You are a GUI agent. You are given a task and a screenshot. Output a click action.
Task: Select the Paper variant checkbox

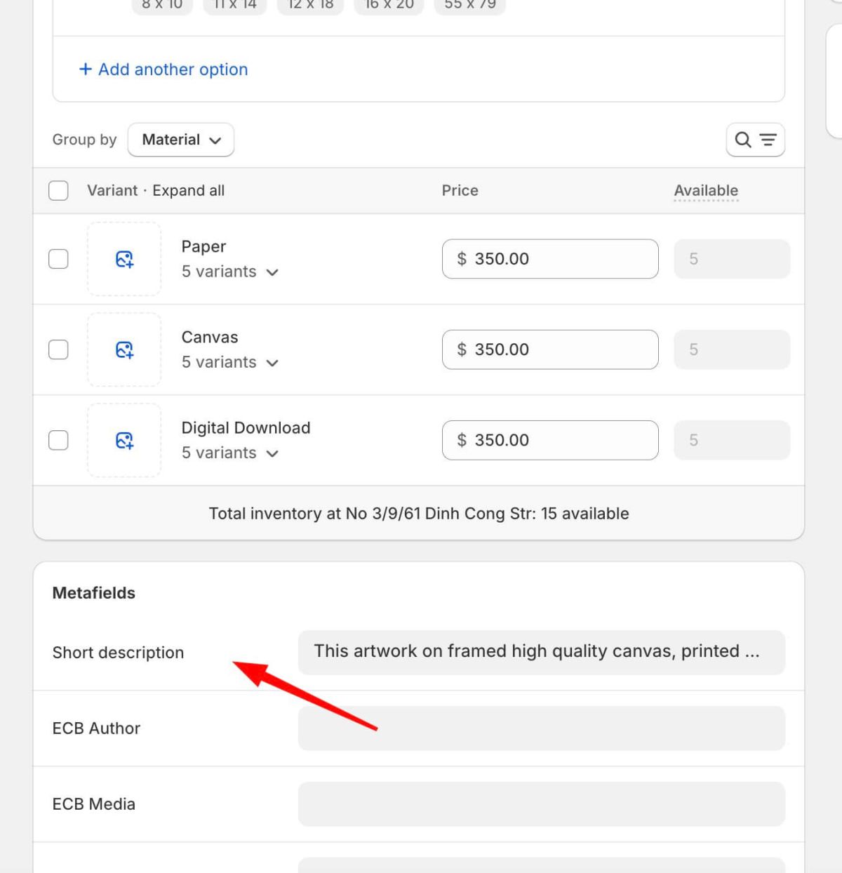pos(58,259)
